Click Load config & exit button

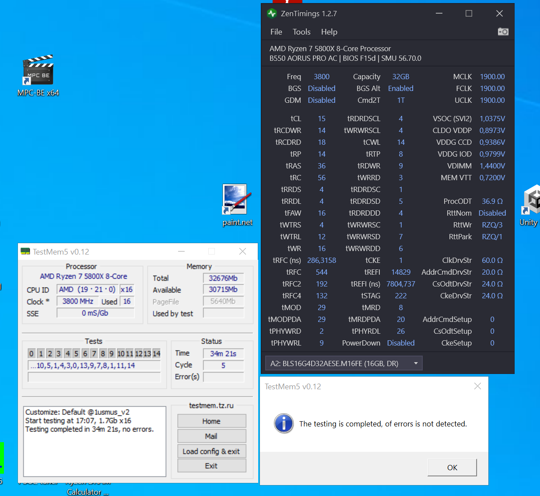click(211, 451)
